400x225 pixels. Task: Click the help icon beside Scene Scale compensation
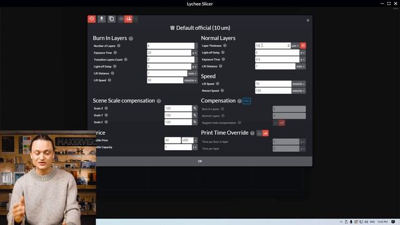pyautogui.click(x=159, y=101)
